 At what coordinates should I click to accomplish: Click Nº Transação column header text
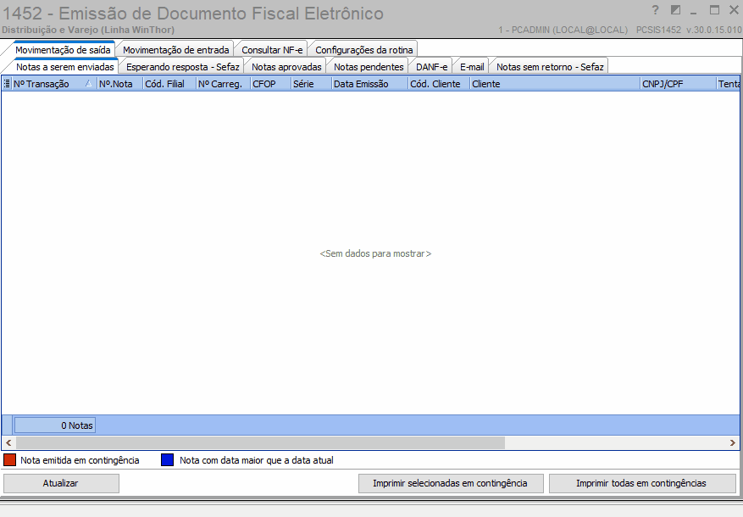pos(42,84)
